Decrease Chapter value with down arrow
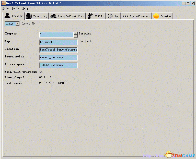The height and width of the screenshot is (159, 196). [75, 36]
